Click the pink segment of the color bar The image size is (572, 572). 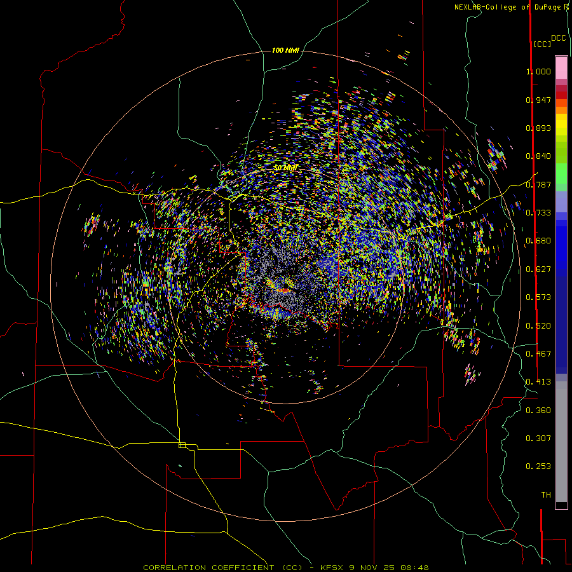561,67
